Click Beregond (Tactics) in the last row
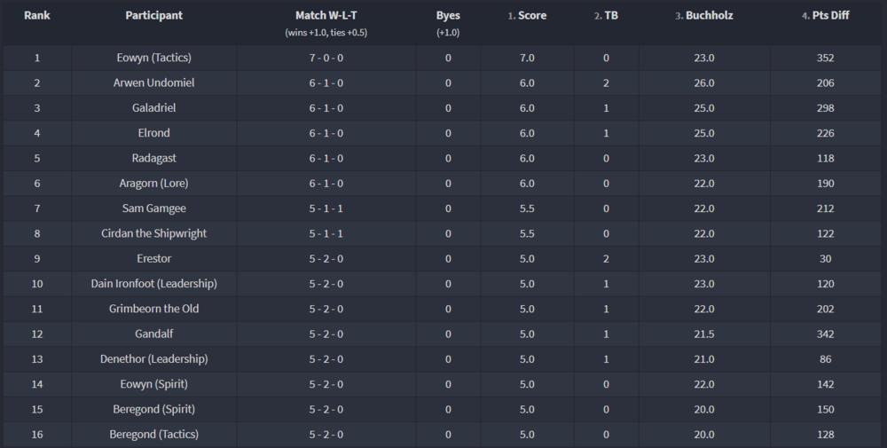 [x=154, y=435]
